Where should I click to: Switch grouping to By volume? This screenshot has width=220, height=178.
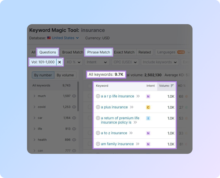pyautogui.click(x=65, y=75)
